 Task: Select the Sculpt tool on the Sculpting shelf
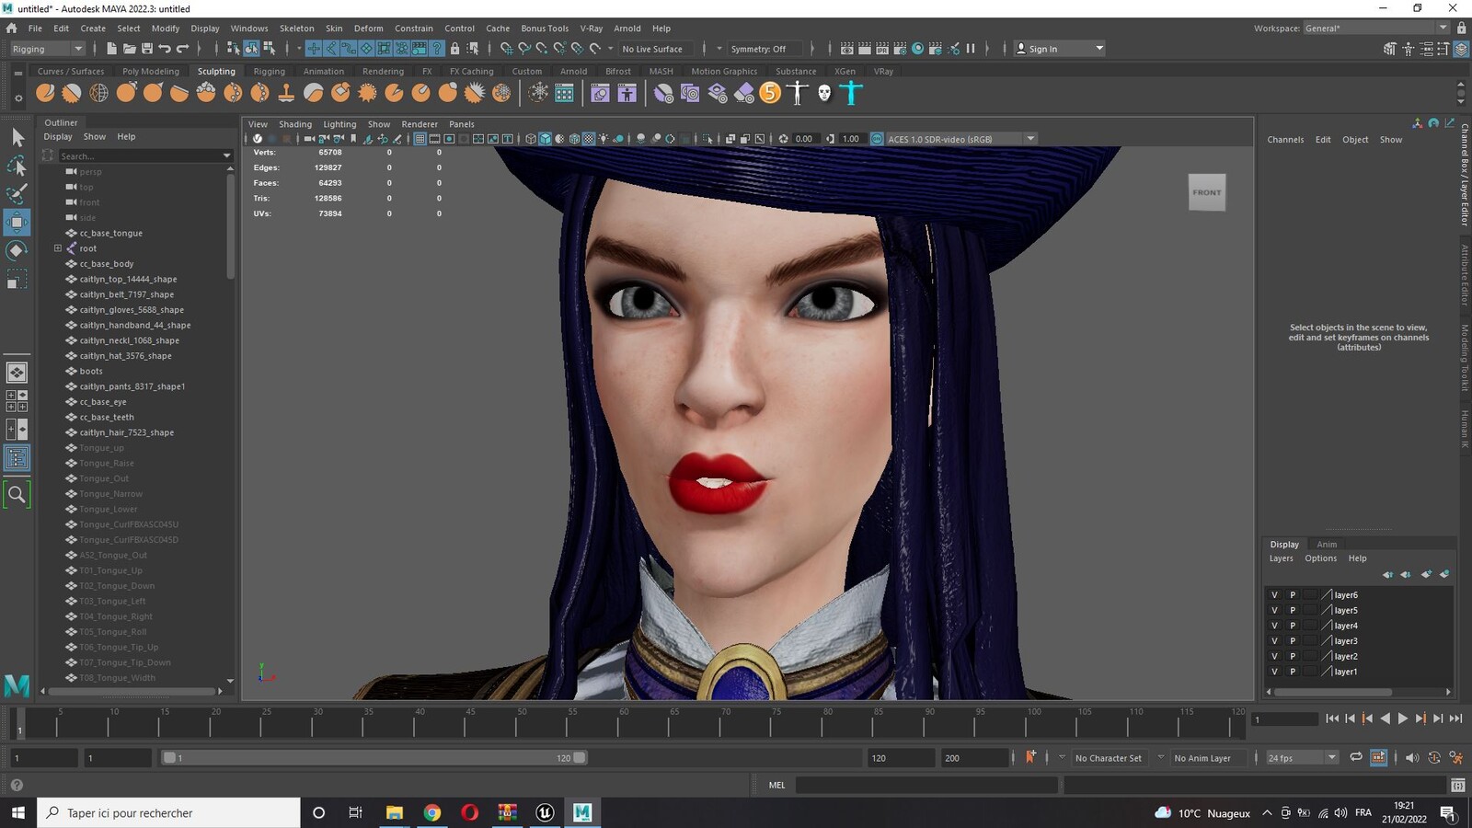(45, 92)
